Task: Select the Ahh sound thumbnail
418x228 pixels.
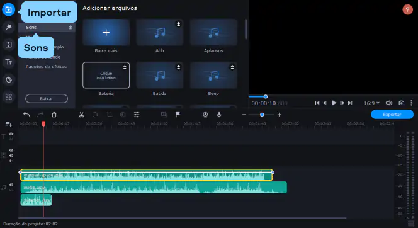Action: [160, 32]
